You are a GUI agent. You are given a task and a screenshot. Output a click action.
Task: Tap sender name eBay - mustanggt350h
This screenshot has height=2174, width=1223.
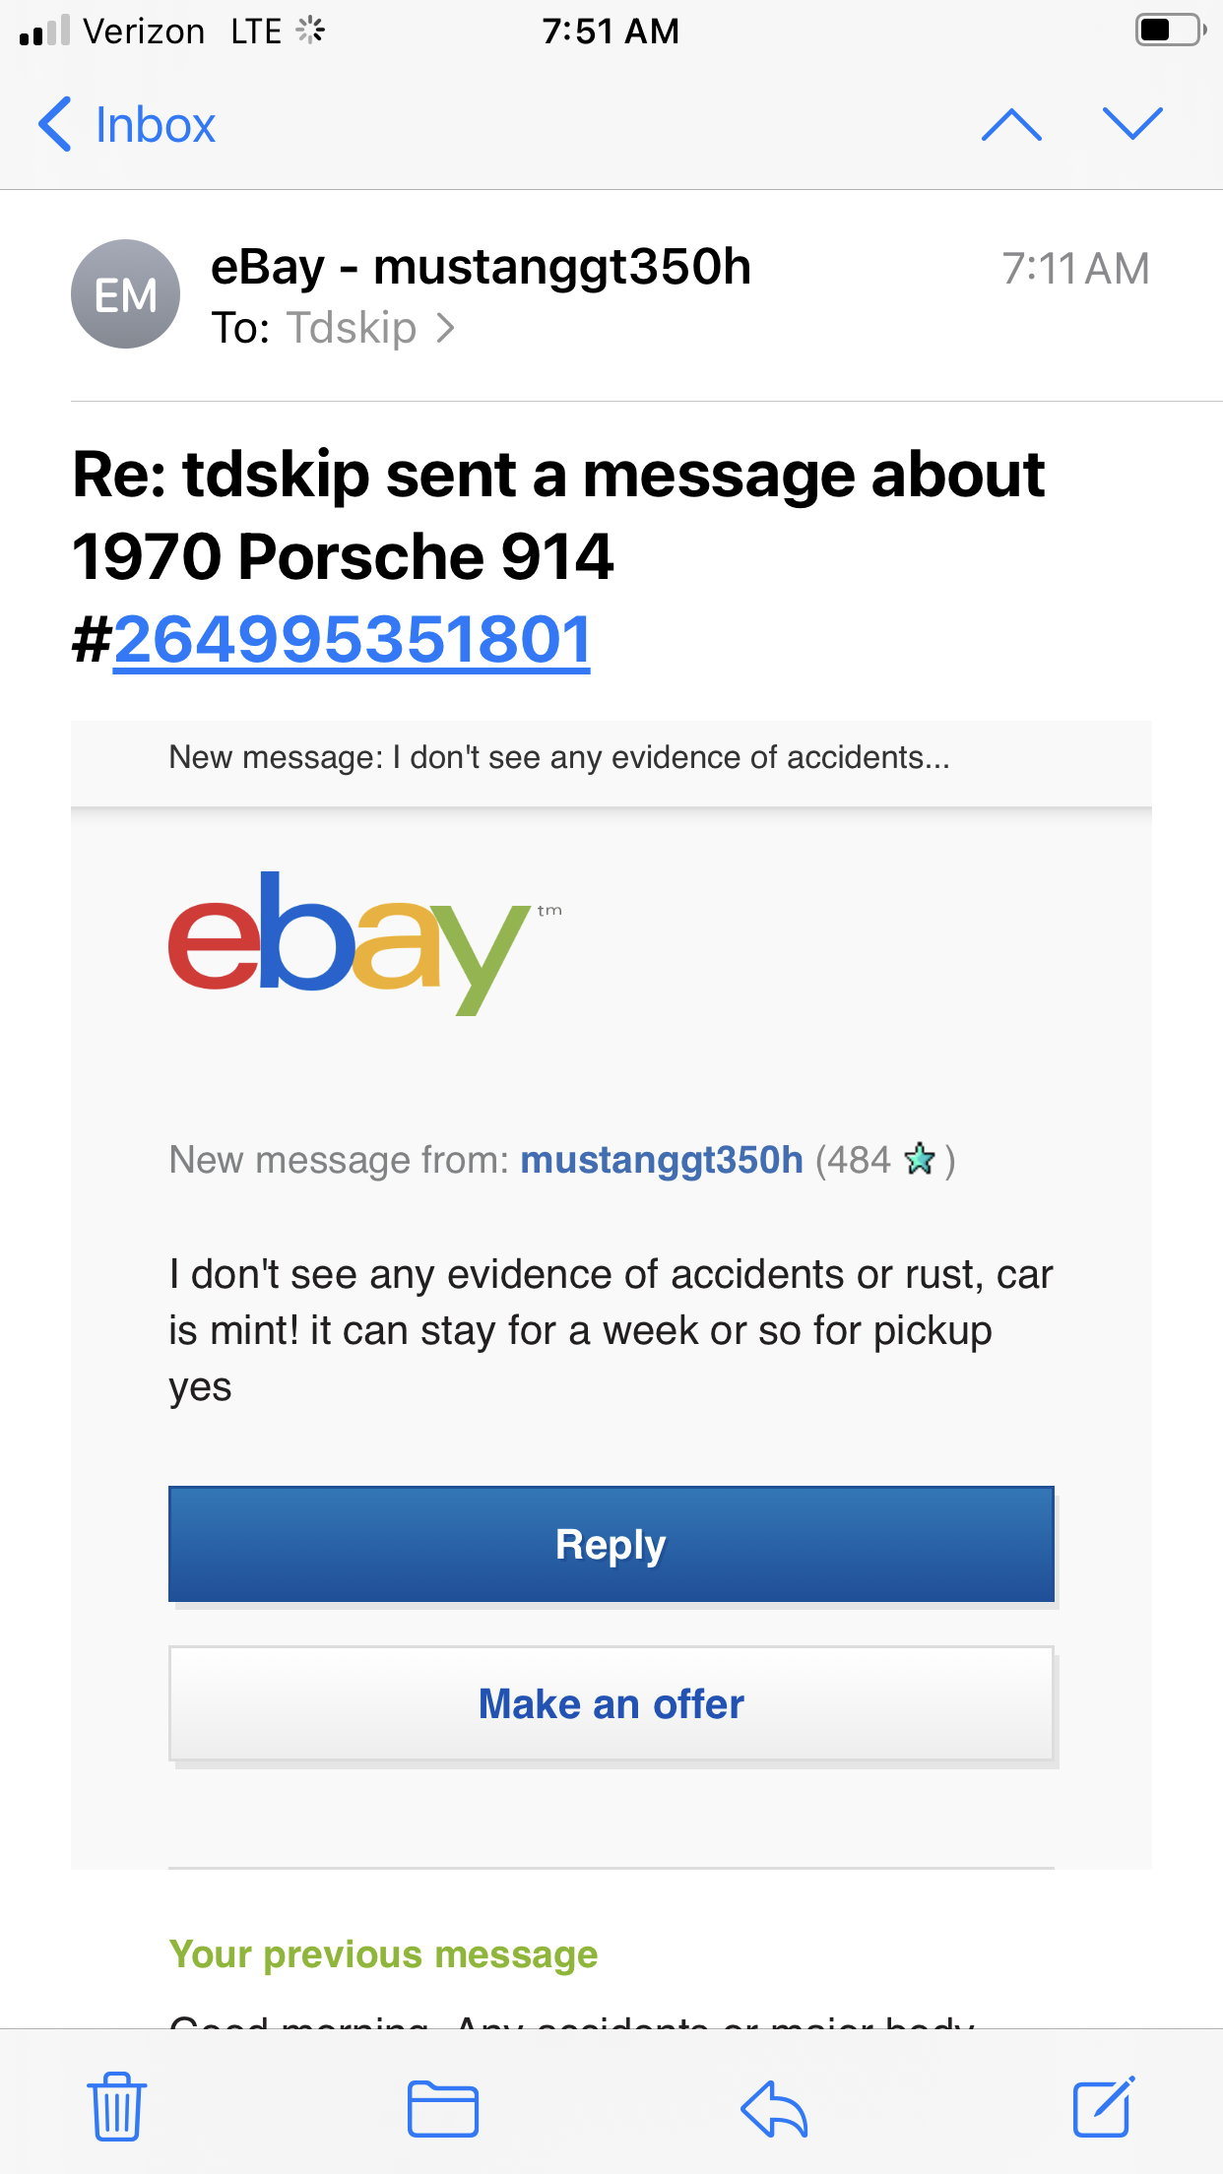click(481, 267)
